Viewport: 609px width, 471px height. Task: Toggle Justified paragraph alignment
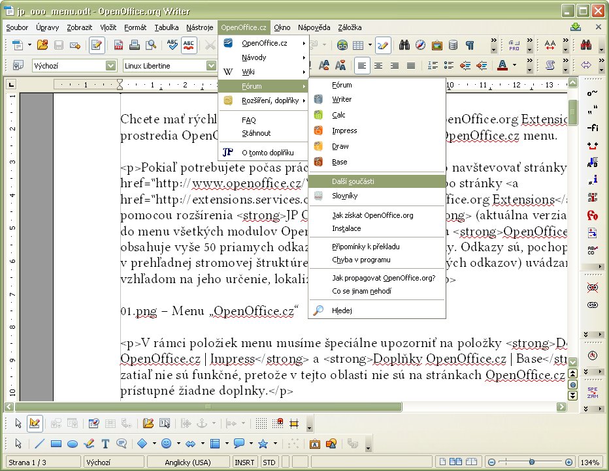411,65
